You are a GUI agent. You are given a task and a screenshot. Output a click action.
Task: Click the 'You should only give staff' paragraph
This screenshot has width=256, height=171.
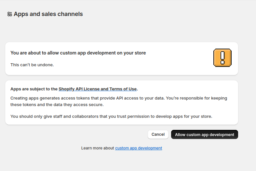111,116
